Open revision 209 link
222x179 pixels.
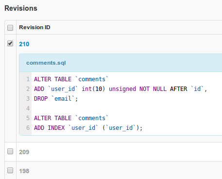24,152
